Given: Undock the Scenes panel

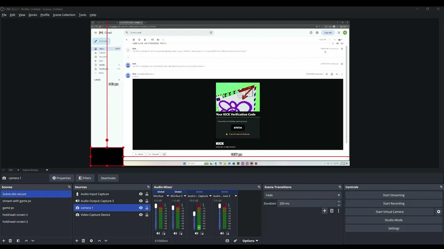Looking at the screenshot, I should pos(69,187).
